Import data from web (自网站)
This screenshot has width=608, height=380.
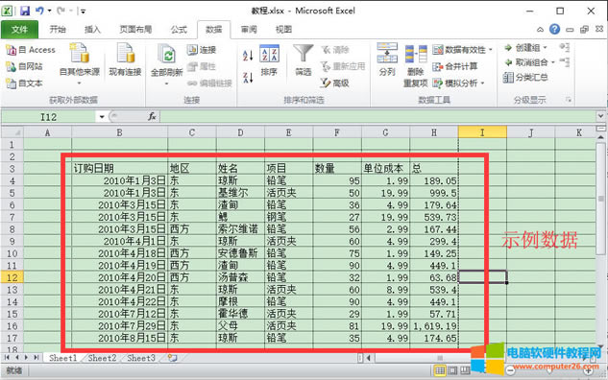click(24, 66)
